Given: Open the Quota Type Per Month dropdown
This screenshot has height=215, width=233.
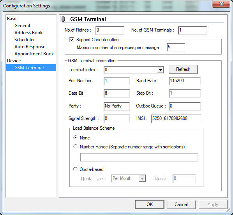Looking at the screenshot, I should click(142, 178).
